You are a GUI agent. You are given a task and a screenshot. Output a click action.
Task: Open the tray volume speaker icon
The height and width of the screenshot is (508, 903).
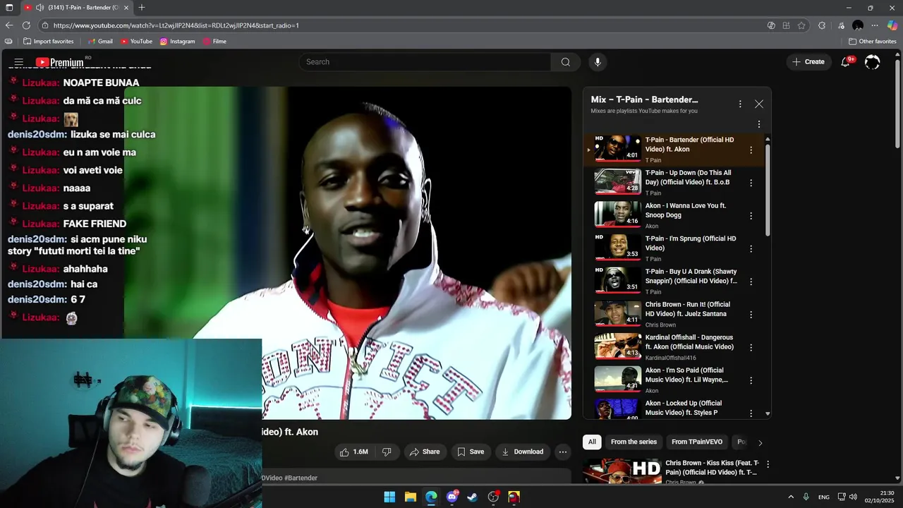(x=853, y=497)
